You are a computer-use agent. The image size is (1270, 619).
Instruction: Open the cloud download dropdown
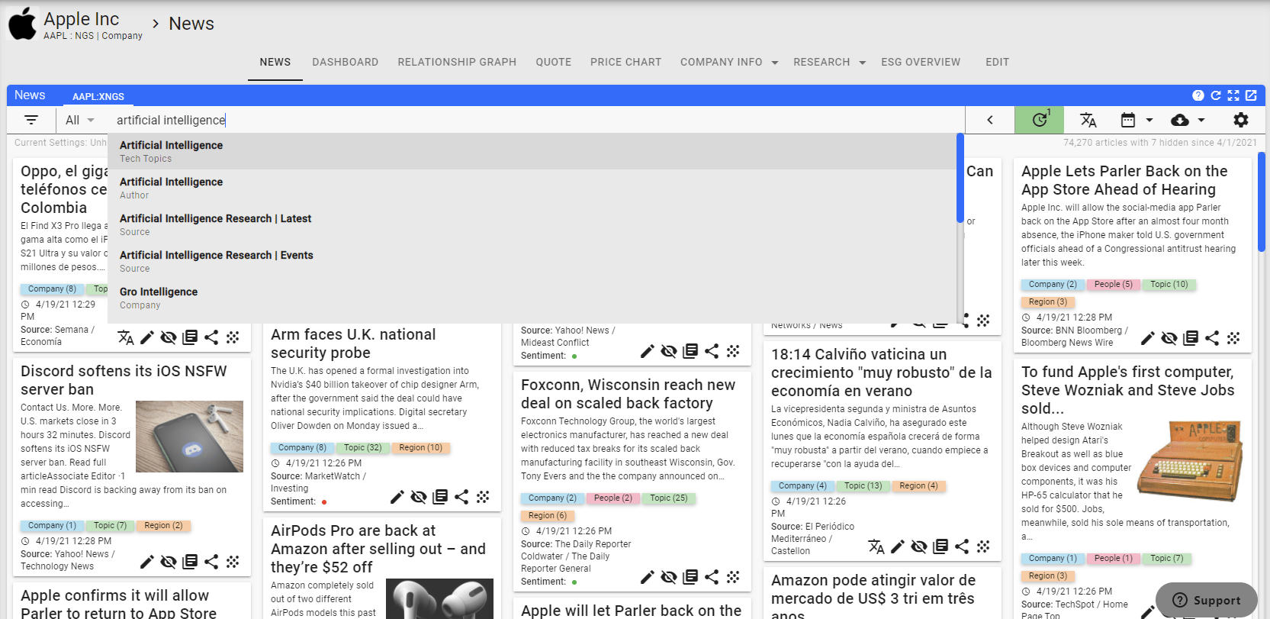click(x=1188, y=120)
